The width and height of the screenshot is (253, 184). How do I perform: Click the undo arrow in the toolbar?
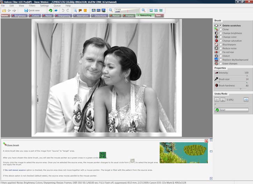(63, 10)
